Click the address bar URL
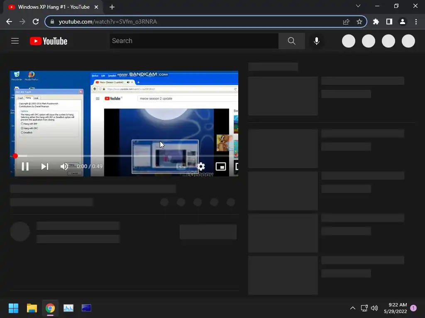Image resolution: width=425 pixels, height=318 pixels. click(x=108, y=22)
